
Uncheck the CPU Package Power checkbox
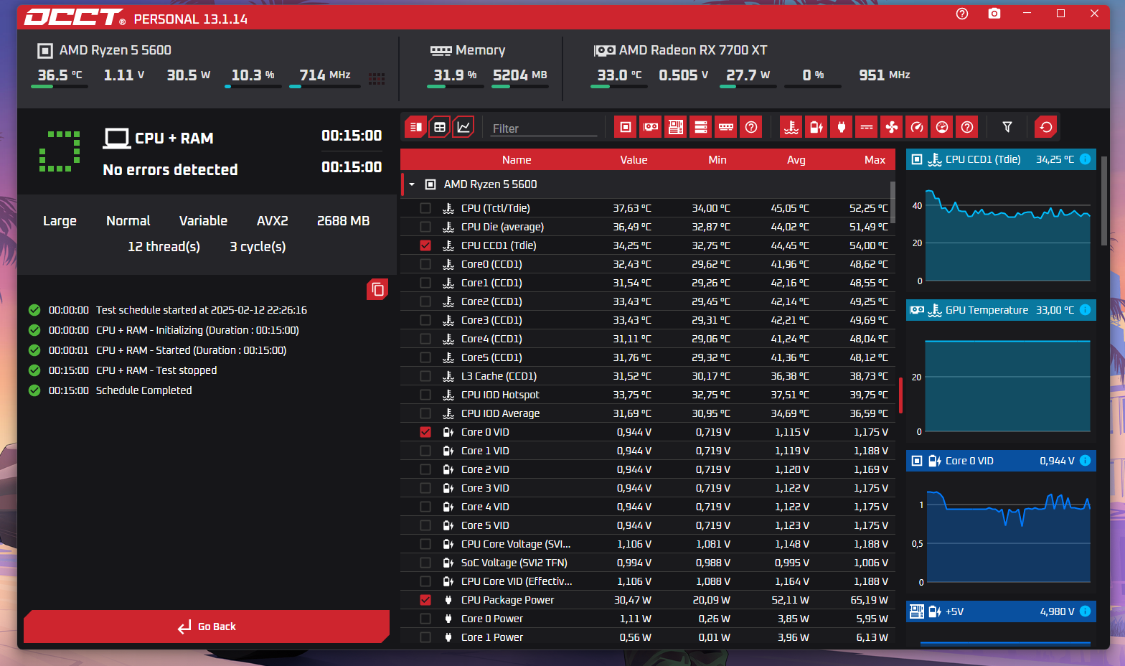tap(425, 600)
